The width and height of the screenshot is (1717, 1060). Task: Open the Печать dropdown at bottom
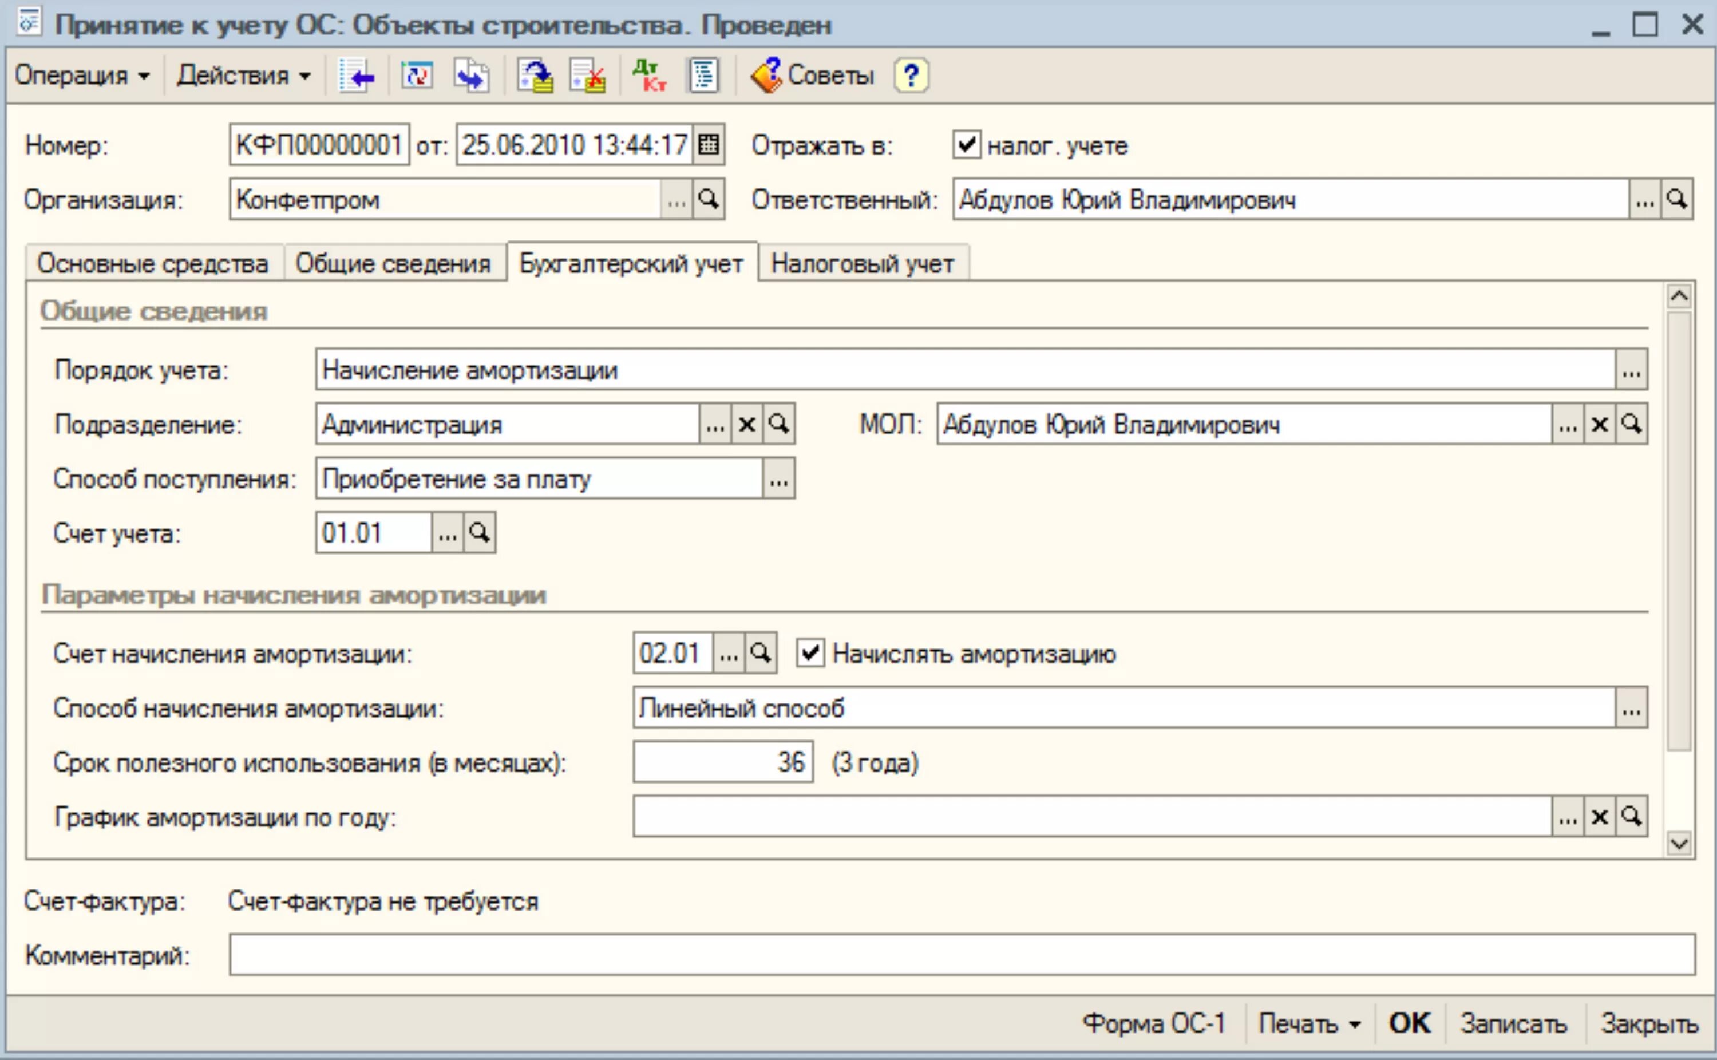(1309, 1023)
